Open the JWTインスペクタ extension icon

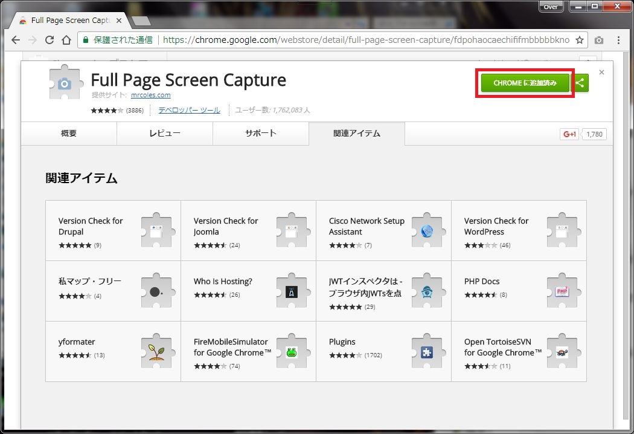428,290
